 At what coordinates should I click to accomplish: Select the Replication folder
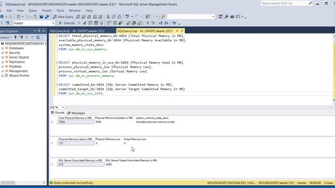(17, 62)
